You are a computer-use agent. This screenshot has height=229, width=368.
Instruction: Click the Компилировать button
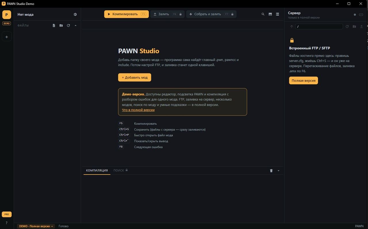pos(126,14)
